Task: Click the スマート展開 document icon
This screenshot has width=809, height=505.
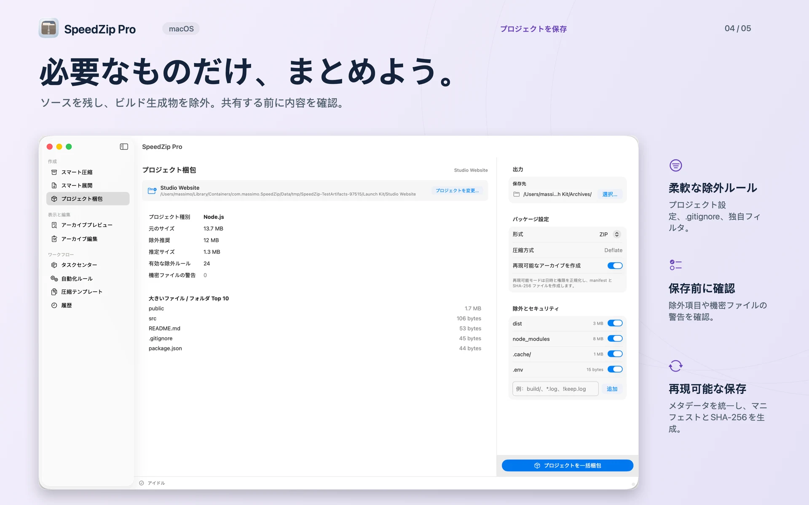Action: coord(54,186)
